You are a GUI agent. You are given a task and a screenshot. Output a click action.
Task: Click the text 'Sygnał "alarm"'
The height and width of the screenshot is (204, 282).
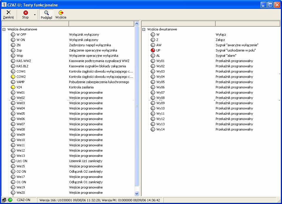[x=226, y=56]
